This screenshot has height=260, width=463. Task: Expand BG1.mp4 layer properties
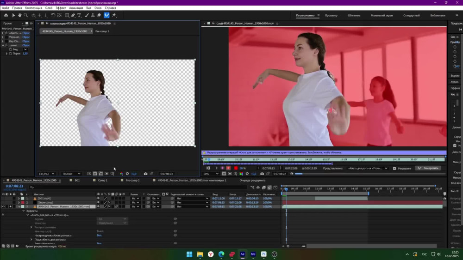point(19,199)
